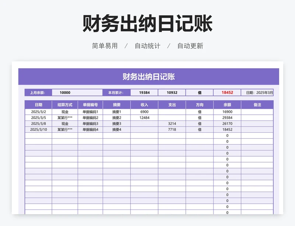Click the 支出 column header
Screen dimensions: 295x226
click(x=172, y=105)
